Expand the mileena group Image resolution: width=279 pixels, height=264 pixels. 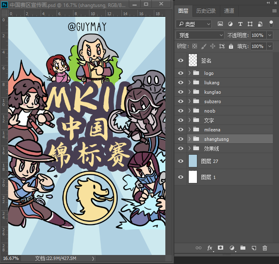[190, 129]
